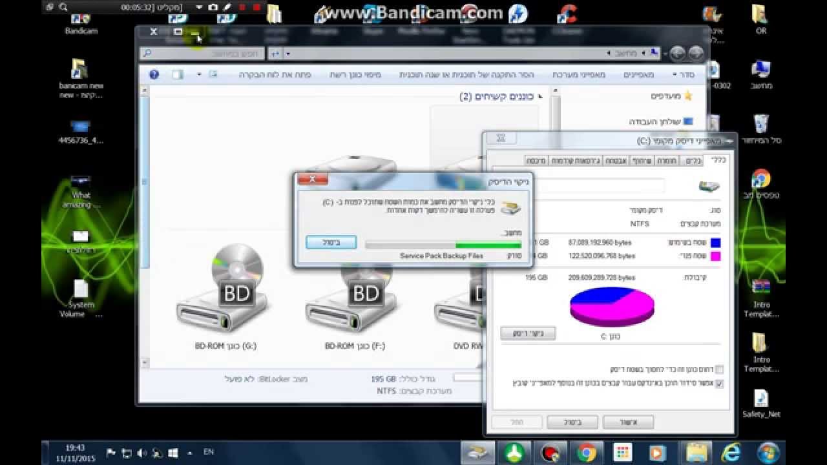The width and height of the screenshot is (827, 465).
Task: Click the refresh button beside the address bar
Action: [277, 54]
